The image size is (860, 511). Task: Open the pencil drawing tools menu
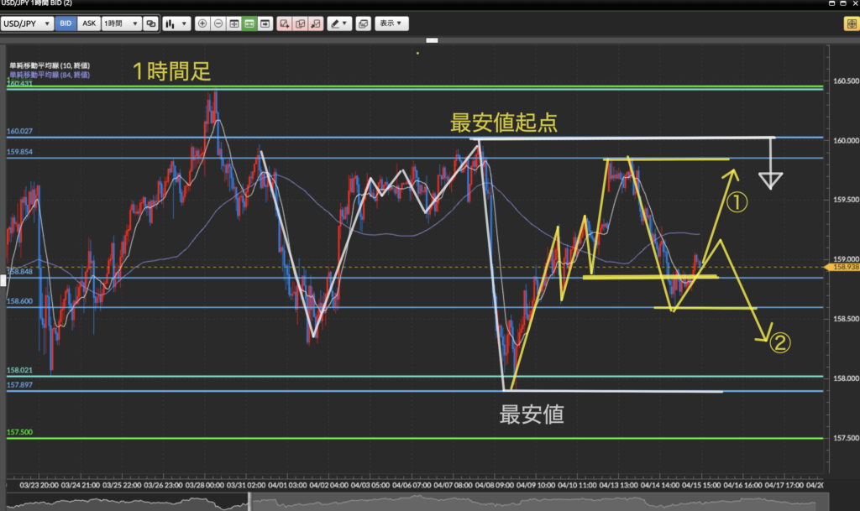(339, 24)
